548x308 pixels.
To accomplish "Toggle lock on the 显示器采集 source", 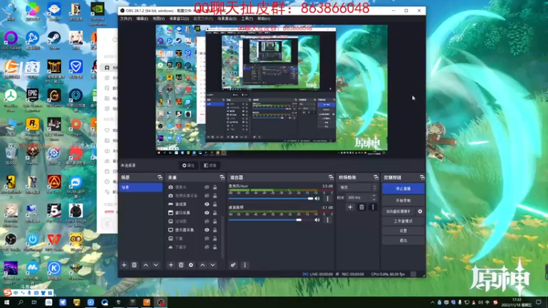I will 215,230.
